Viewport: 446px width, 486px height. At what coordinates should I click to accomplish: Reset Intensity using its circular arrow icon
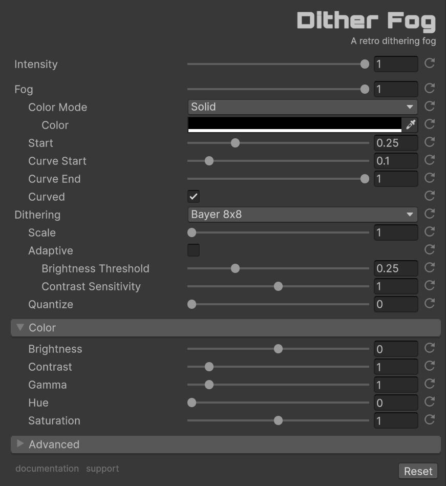(430, 63)
